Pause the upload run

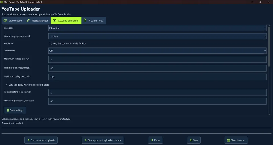pos(156,140)
